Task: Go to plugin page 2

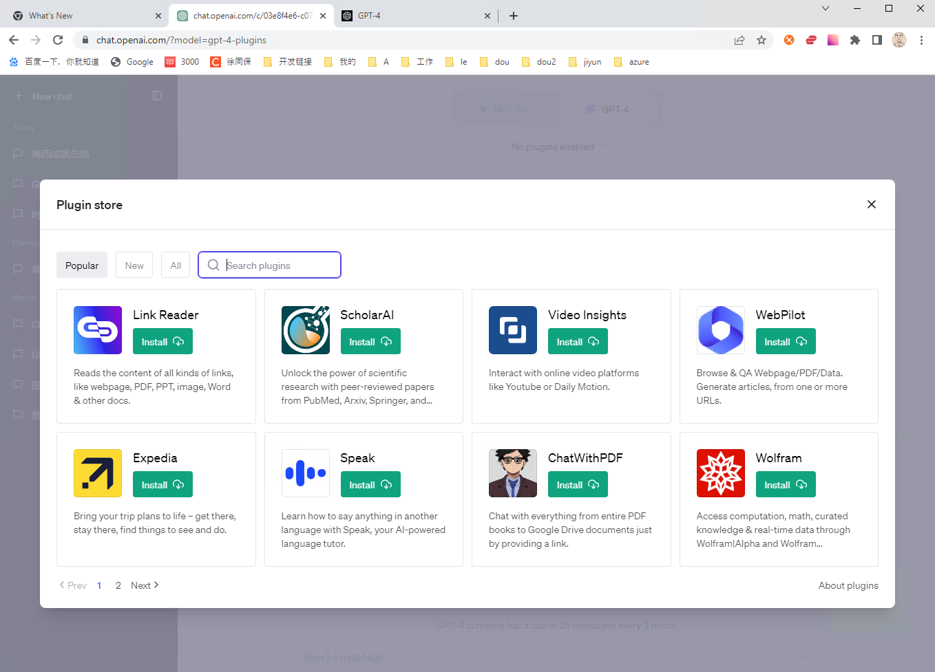Action: tap(118, 585)
